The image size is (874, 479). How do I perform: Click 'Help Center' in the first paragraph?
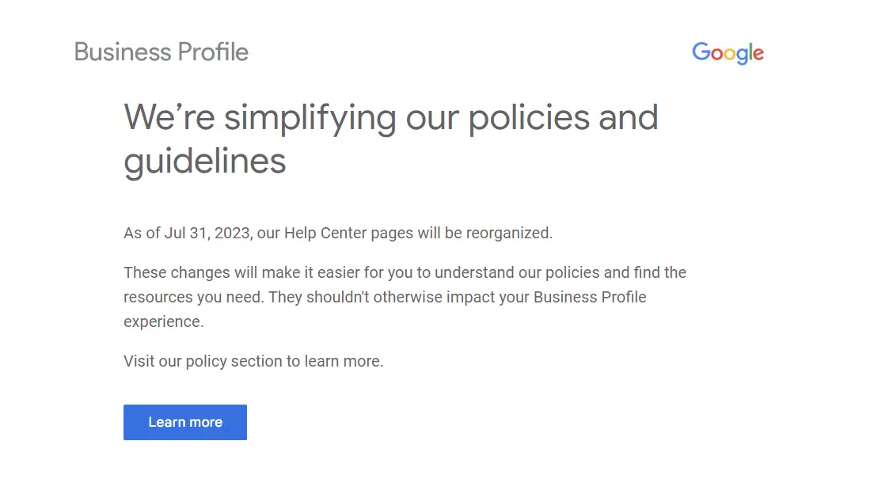(320, 233)
